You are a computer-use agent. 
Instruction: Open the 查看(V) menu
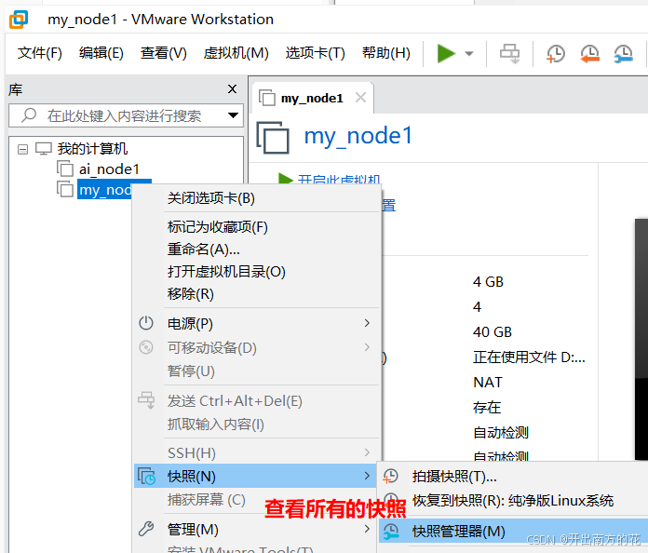164,53
